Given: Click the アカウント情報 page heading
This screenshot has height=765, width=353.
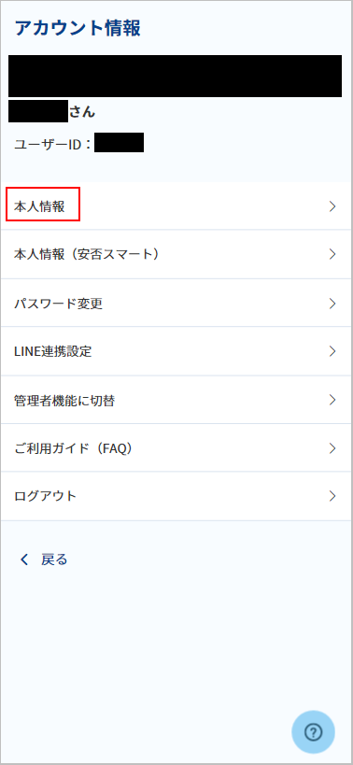Looking at the screenshot, I should [x=78, y=28].
